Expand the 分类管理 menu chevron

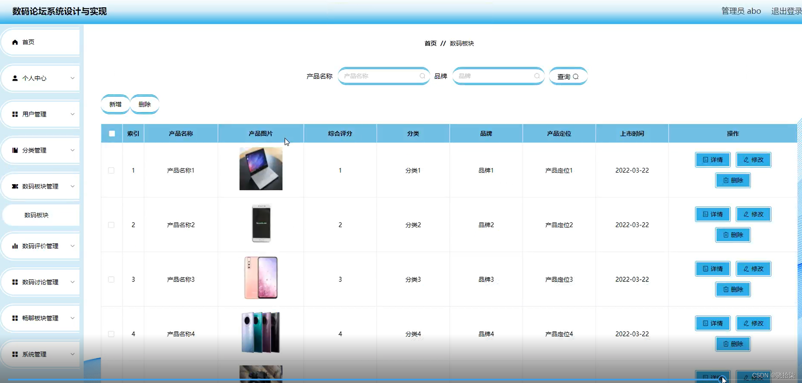coord(72,150)
